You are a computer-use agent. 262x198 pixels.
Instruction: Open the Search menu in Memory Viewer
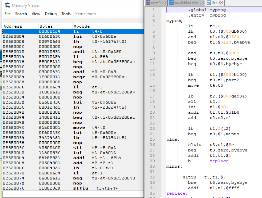21,14
